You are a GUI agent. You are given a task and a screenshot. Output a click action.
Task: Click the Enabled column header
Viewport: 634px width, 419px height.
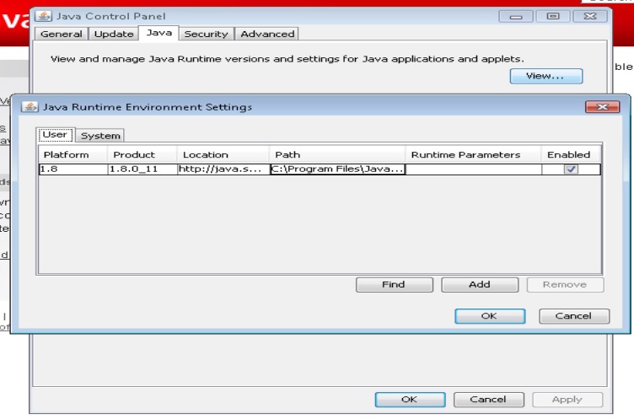[x=571, y=155]
